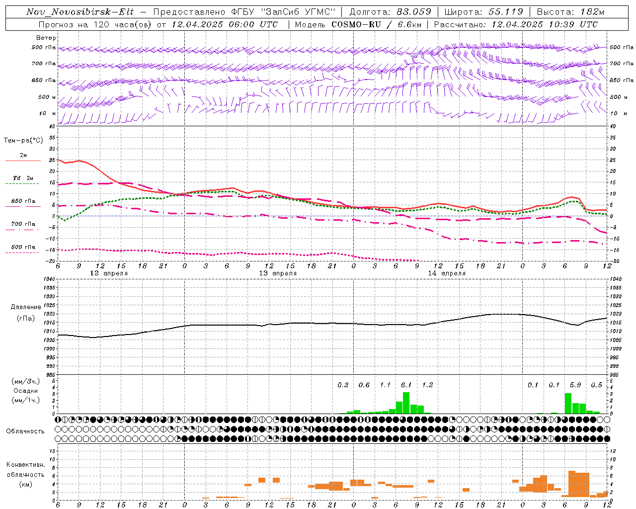Click the (км) unit label
The width and height of the screenshot is (636, 509).
tap(25, 484)
